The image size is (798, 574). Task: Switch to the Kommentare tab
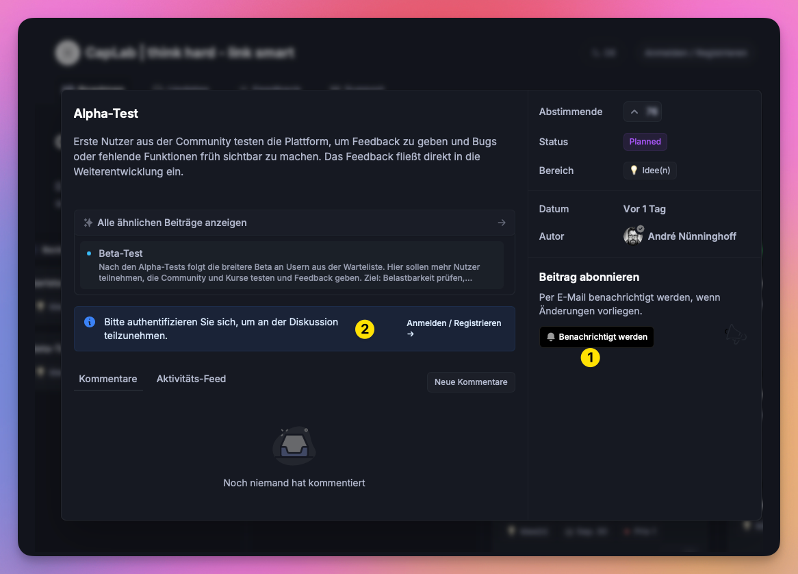pyautogui.click(x=108, y=379)
